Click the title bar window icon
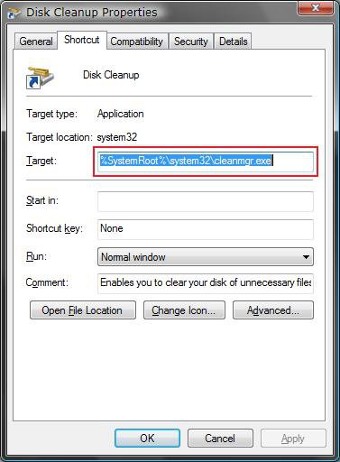Viewport: 340px width, 462px height. click(x=14, y=13)
